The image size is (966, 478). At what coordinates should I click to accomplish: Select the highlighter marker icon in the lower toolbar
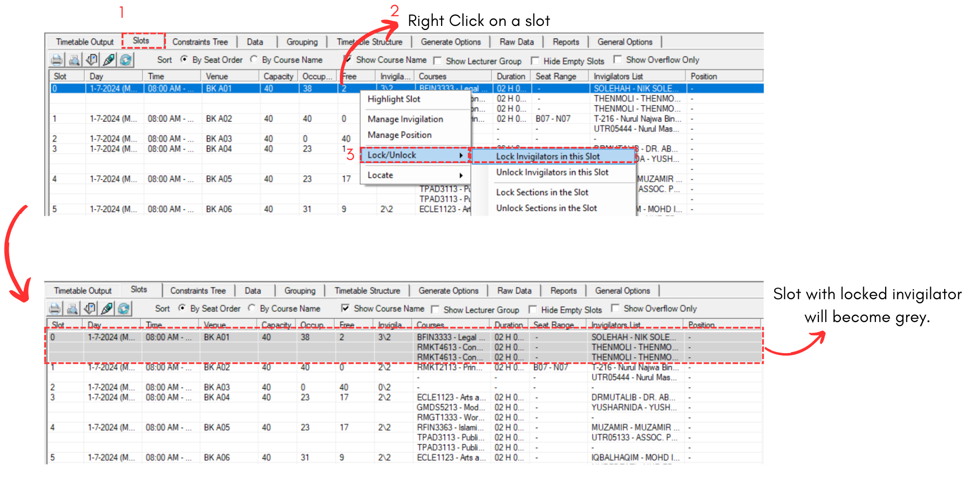107,309
